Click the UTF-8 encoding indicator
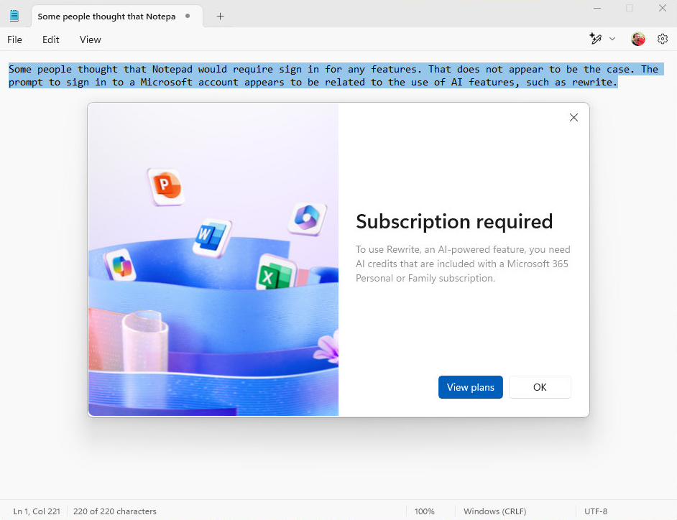Viewport: 677px width, 520px height. coord(596,511)
